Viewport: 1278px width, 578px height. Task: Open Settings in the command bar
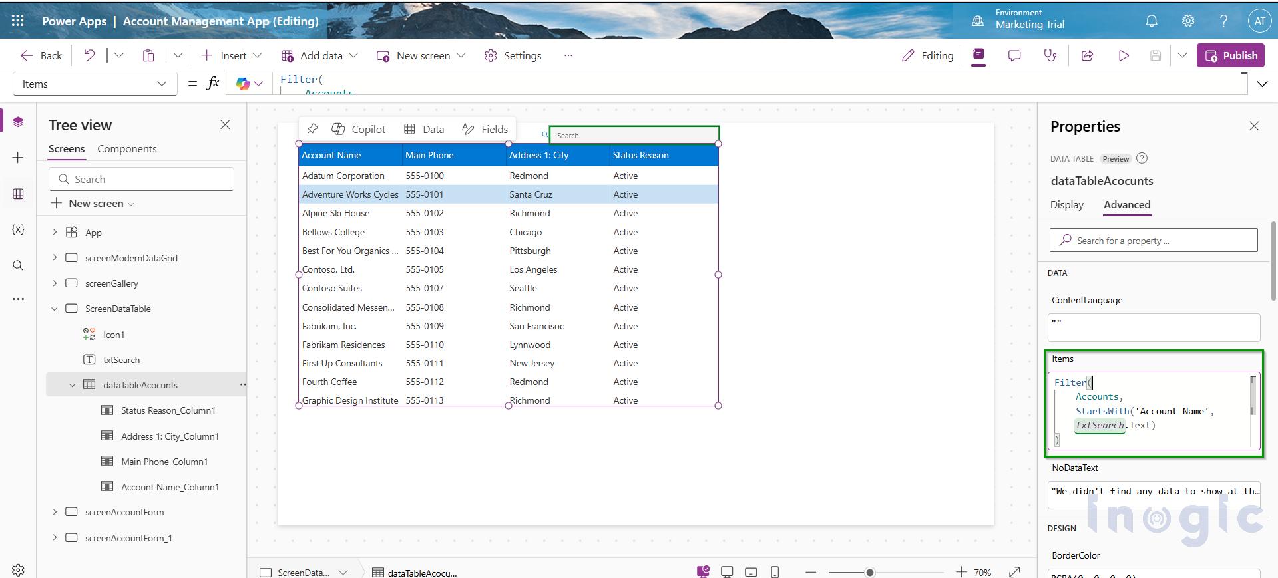click(x=513, y=55)
